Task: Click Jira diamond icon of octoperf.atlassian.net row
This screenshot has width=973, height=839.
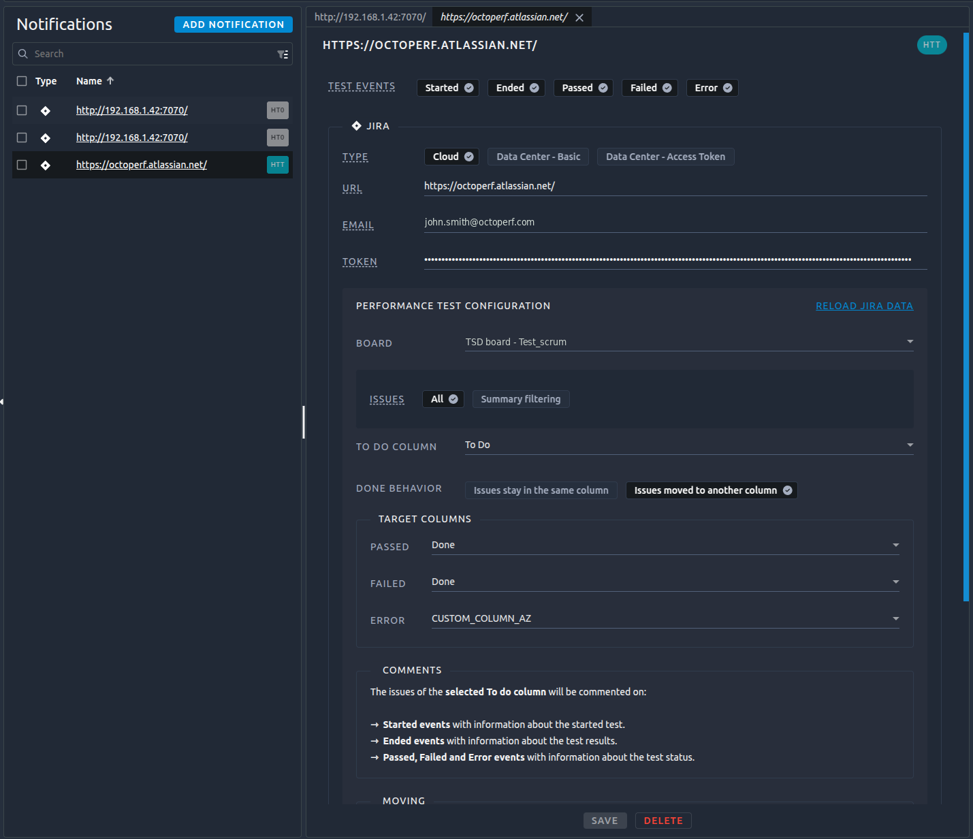Action: (x=46, y=165)
